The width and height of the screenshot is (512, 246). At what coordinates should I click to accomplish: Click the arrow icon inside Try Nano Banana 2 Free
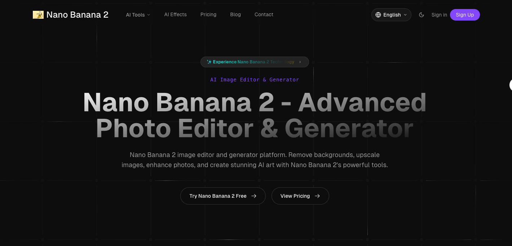[254, 196]
